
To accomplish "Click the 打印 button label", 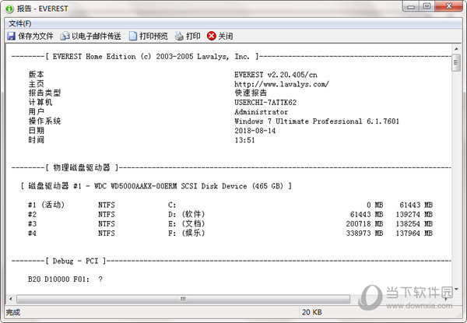I will [193, 36].
